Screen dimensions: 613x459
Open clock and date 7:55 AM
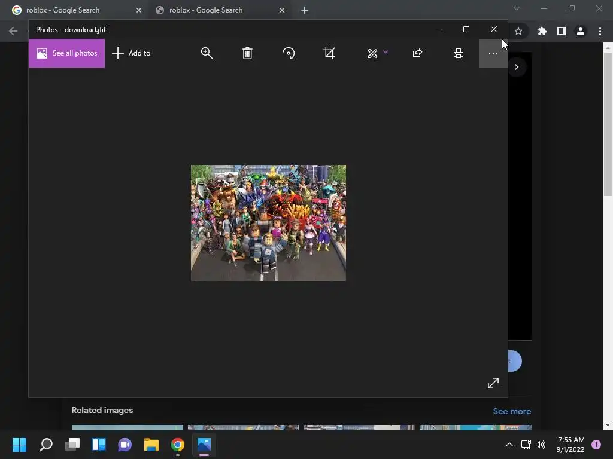[570, 445]
